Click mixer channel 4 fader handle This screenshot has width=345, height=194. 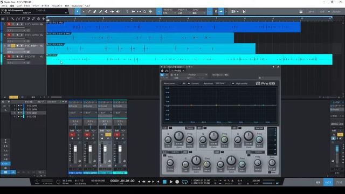(120, 149)
